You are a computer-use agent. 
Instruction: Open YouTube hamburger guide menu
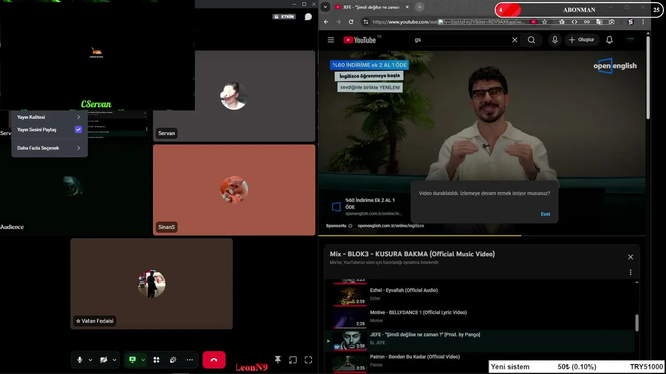click(331, 40)
